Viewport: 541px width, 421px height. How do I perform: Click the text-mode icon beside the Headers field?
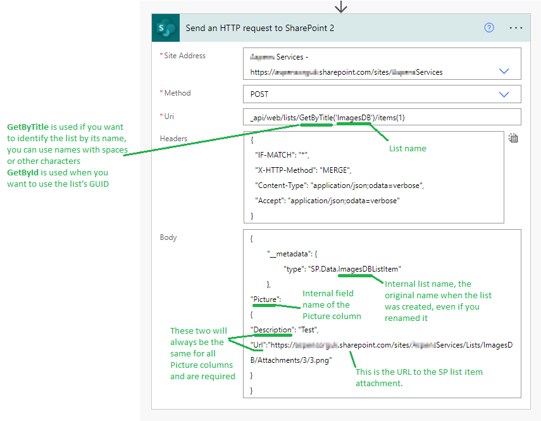(513, 138)
